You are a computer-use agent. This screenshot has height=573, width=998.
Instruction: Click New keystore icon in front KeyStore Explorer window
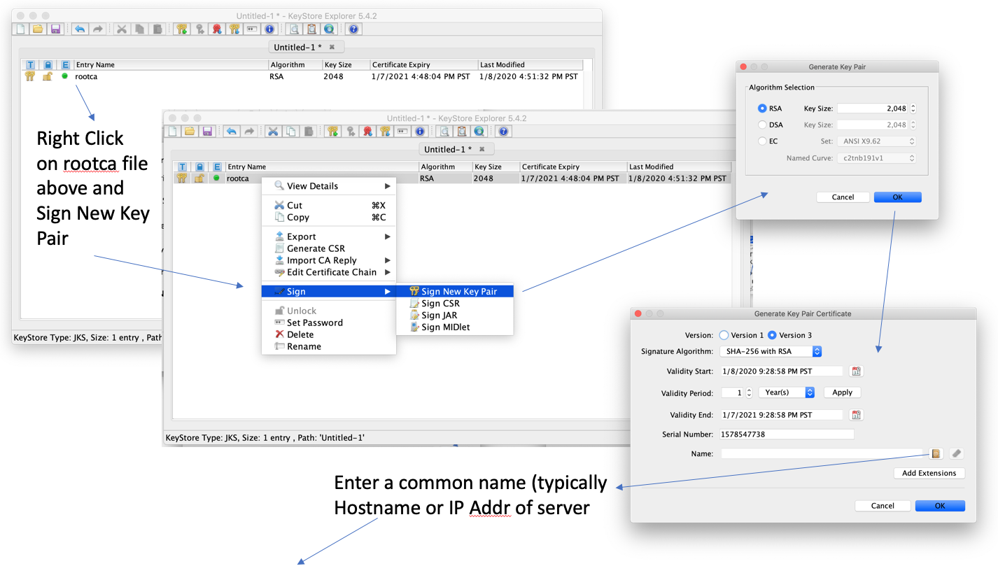click(171, 132)
